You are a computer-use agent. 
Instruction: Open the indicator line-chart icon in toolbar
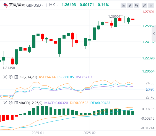(123, 6)
